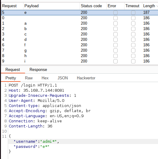Switch to the Response tab
Screen dimensions: 158x159
tap(38, 70)
